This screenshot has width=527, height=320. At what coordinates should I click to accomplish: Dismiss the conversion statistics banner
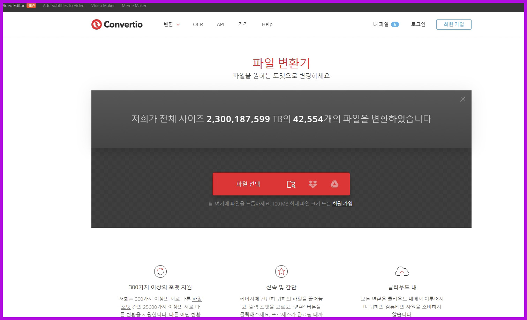tap(462, 99)
